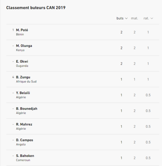Screen dimensions: 162x166
Task: Click the Ouganda team label
Action: [22, 66]
